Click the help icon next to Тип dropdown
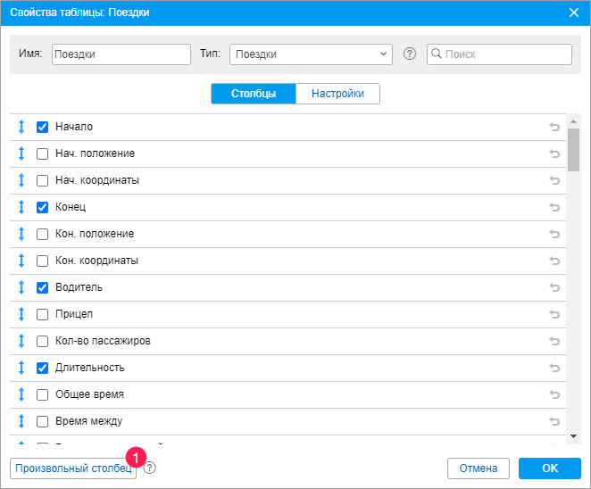591x489 pixels. 410,54
